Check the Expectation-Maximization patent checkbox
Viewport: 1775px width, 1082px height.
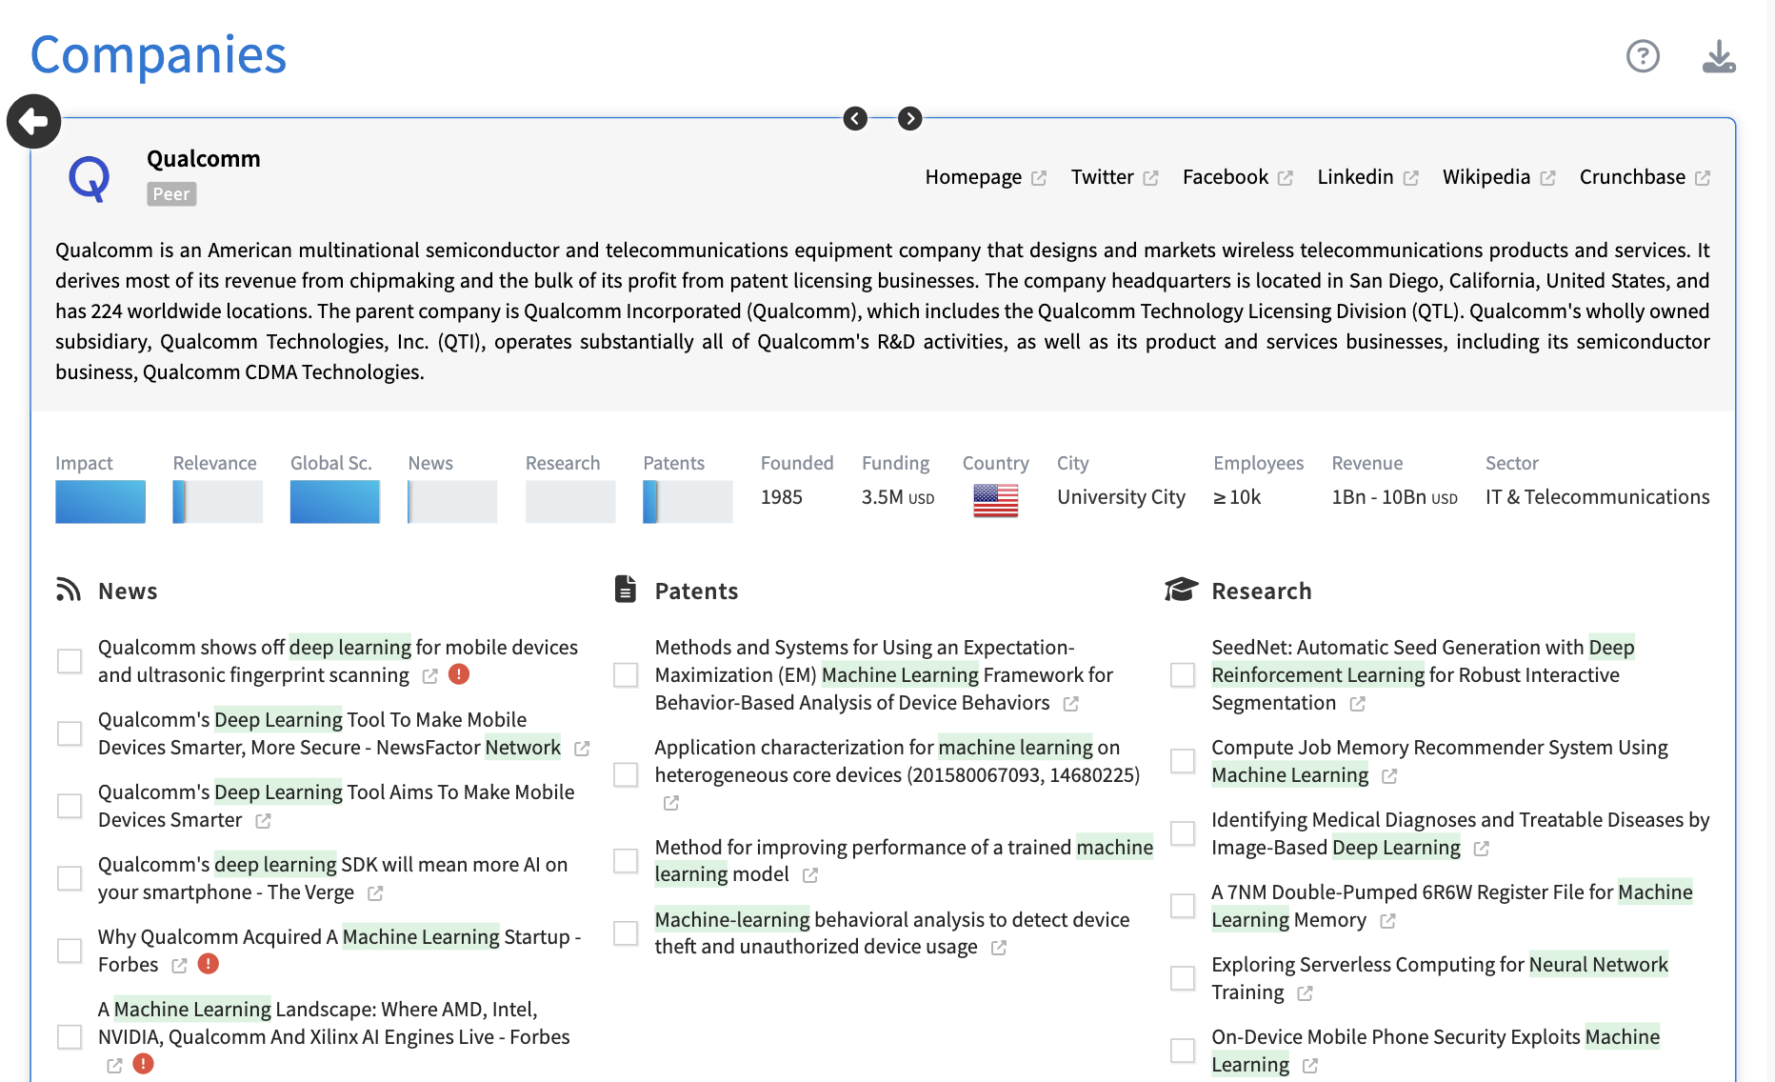[x=626, y=675]
